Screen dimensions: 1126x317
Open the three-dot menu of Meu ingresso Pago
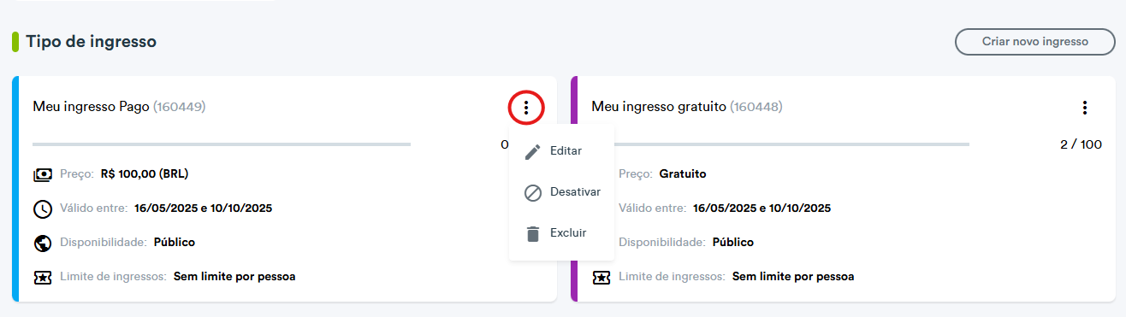pos(526,108)
